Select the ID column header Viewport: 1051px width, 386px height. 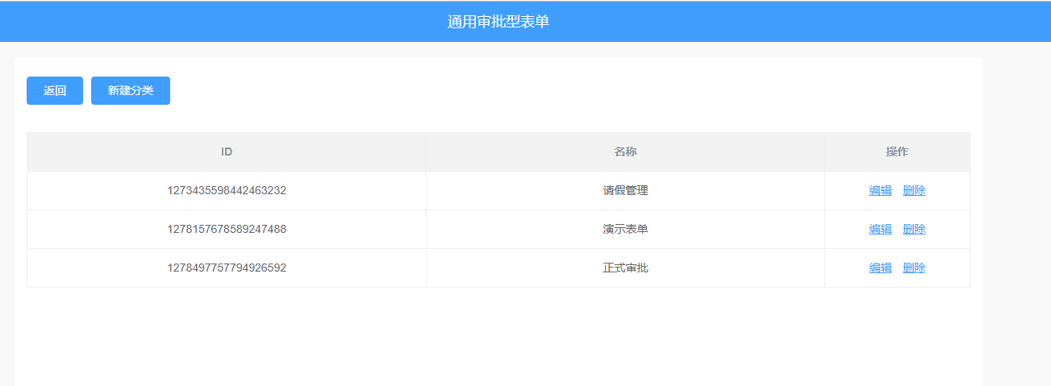click(x=227, y=152)
